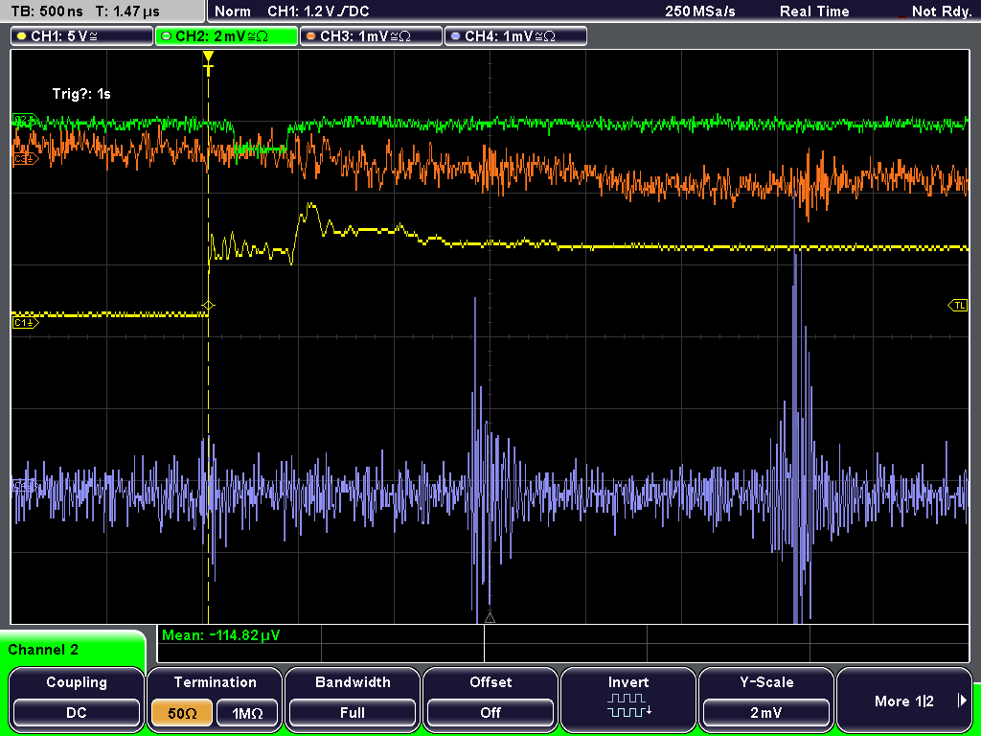Click the trigger point diamond on the yellow trace
Screen dimensions: 981x736
(x=208, y=306)
